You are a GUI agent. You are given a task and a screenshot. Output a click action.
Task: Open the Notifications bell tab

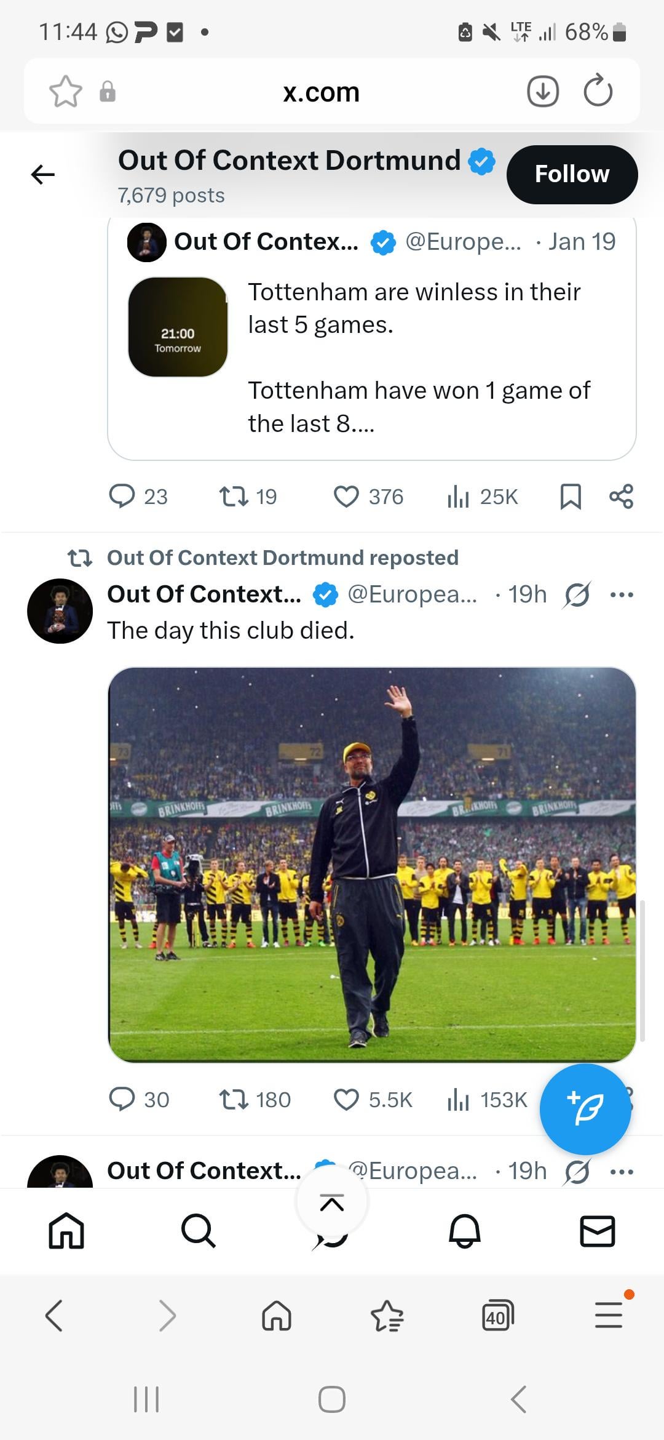pyautogui.click(x=465, y=1231)
